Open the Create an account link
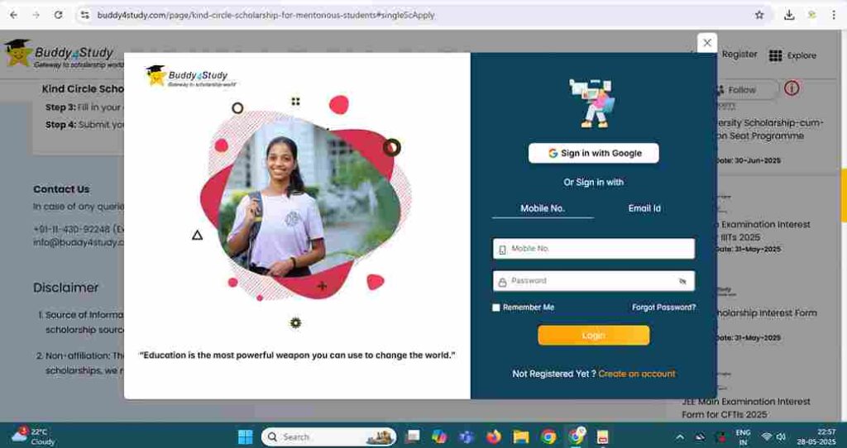Screen dimensions: 847x448 (637, 374)
